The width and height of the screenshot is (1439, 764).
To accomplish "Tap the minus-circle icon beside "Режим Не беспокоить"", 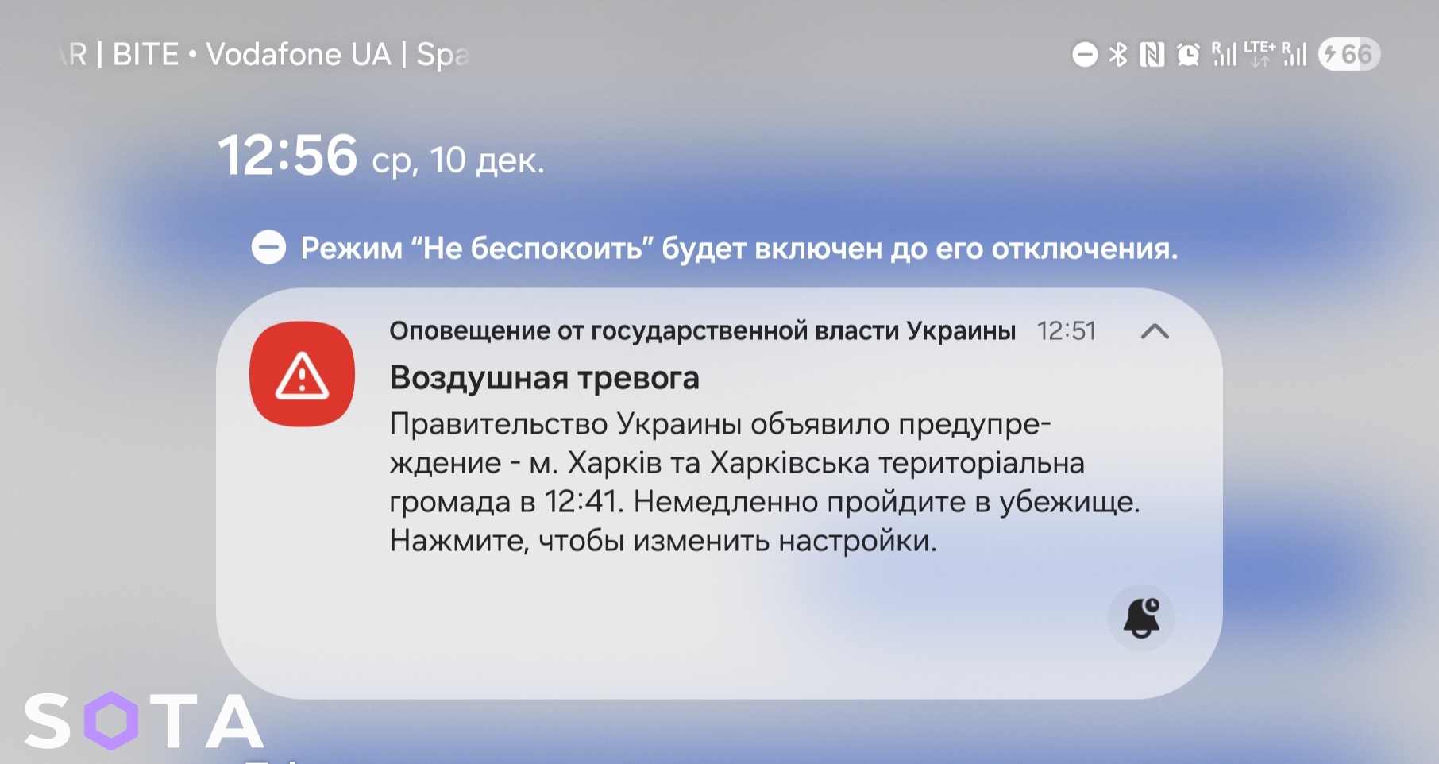I will [x=268, y=248].
